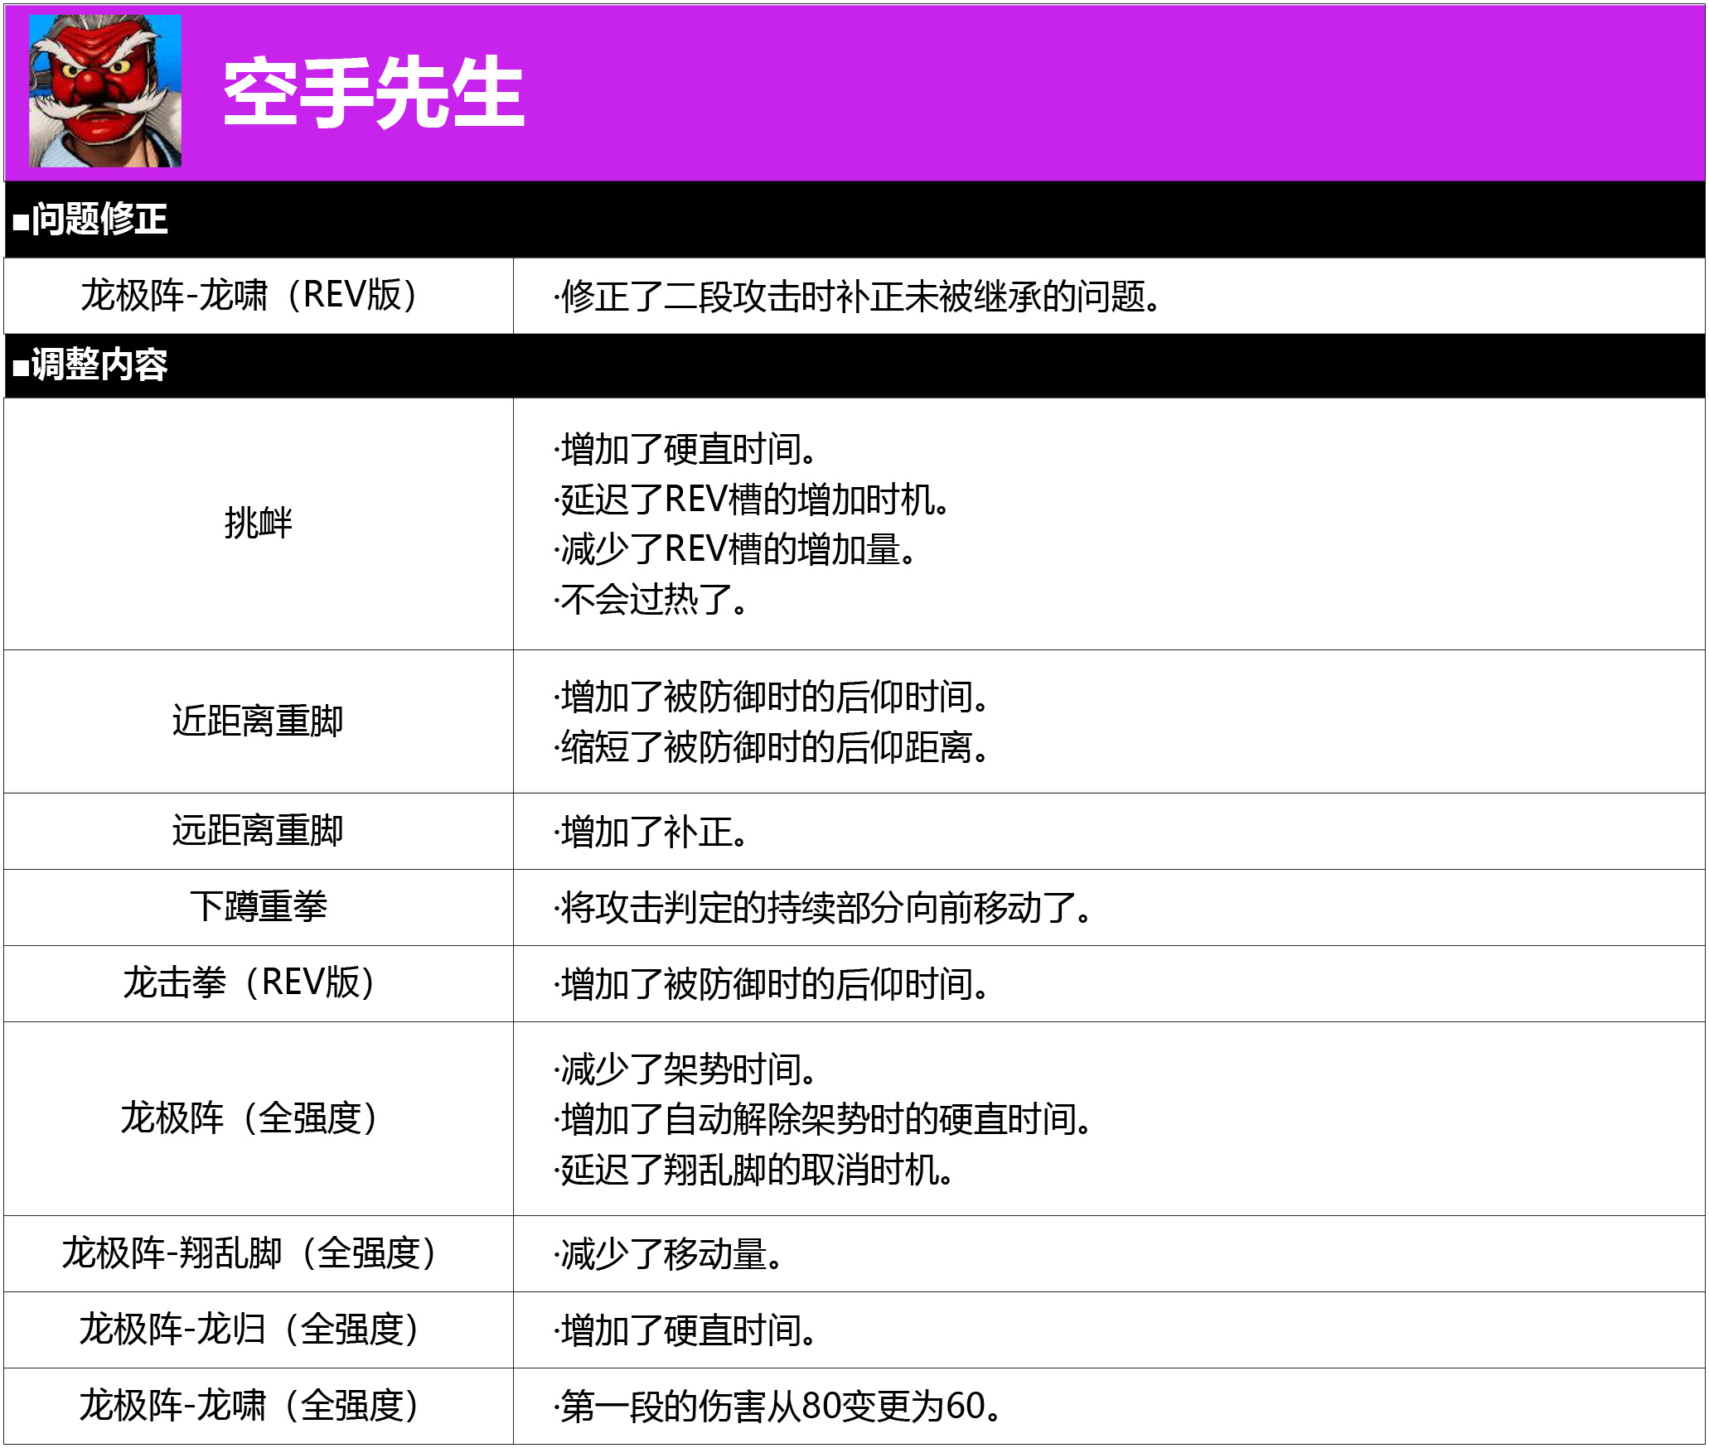Select the 远距离重脚 row label
Screen dimensions: 1709x1448
(259, 830)
